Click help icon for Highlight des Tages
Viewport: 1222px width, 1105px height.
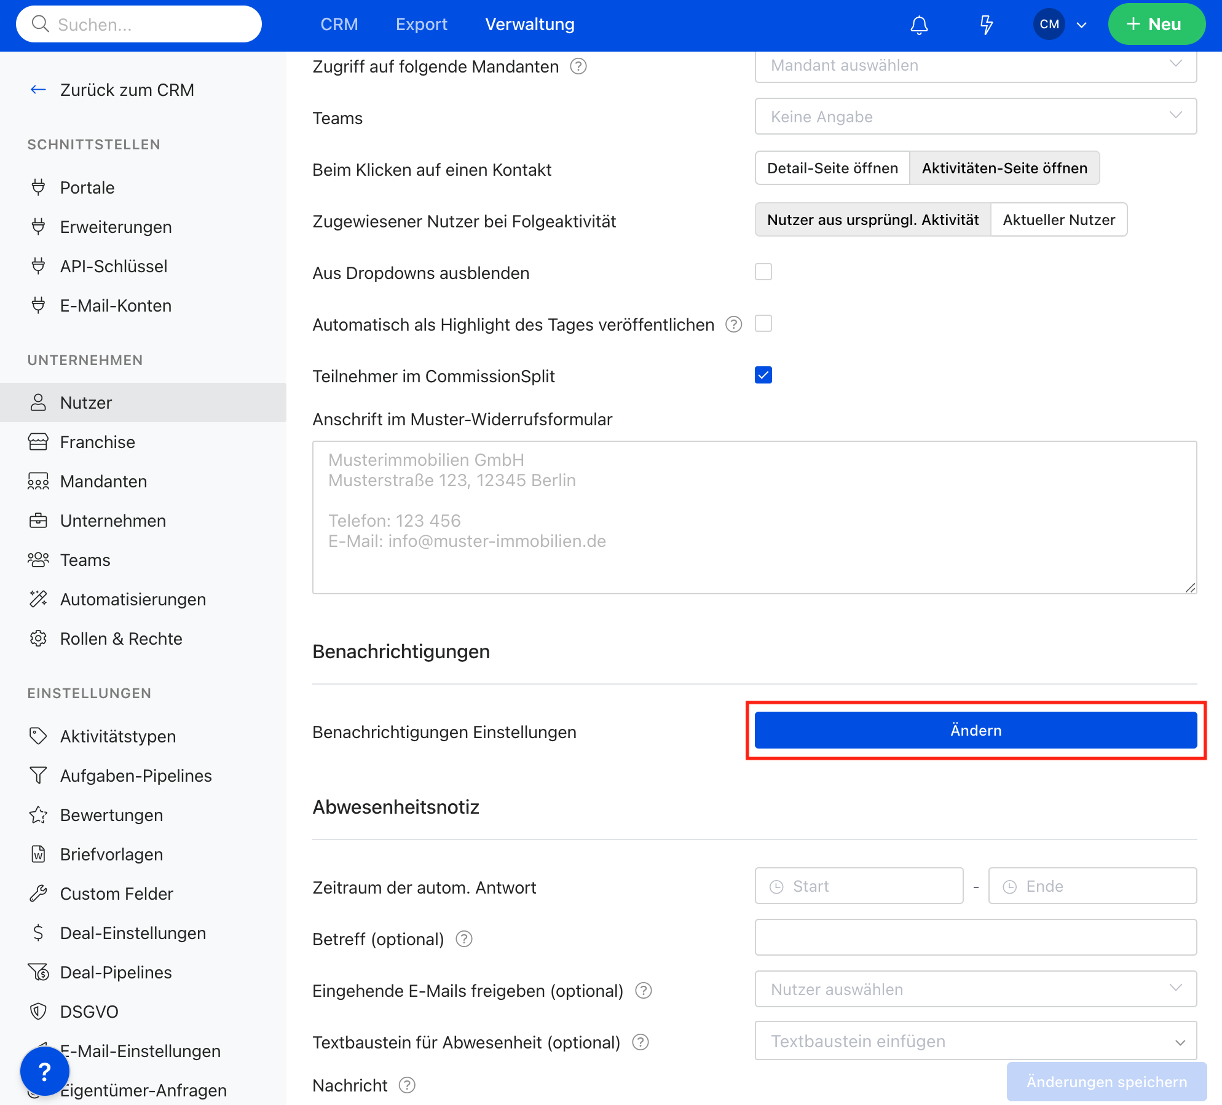733,324
